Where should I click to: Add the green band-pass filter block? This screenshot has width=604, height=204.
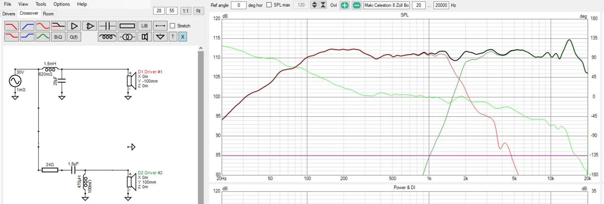point(42,37)
